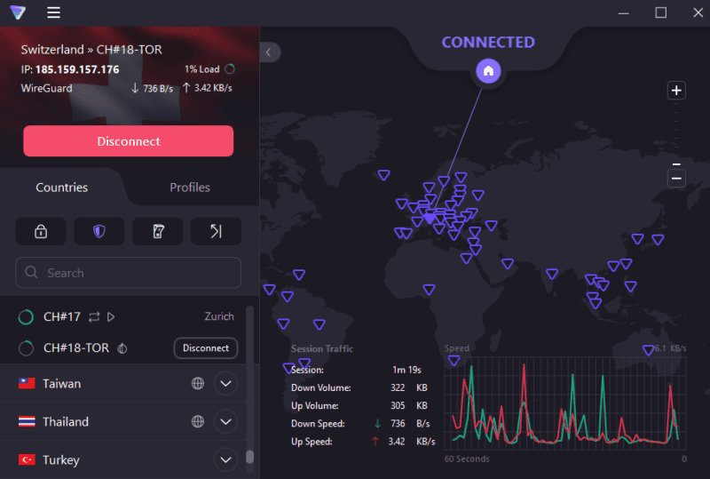Click the Tor onion icon on CH#18-TOR
Screen dimensions: 710x479
click(122, 347)
